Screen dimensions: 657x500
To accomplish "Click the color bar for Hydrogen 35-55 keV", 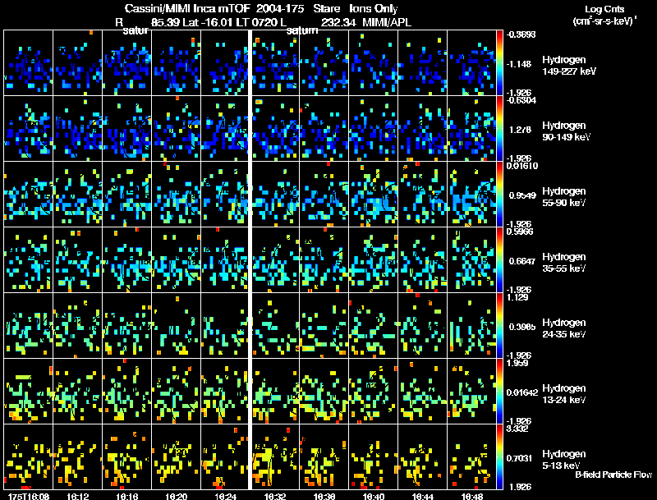I will [x=499, y=260].
